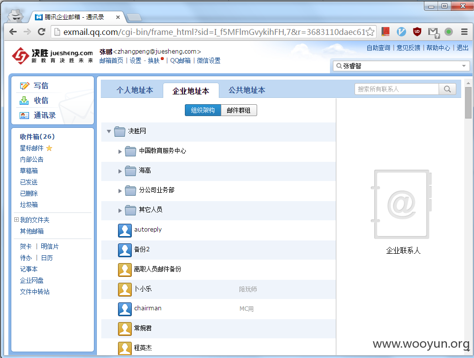
Task: Open 微信设置 link
Action: (208, 60)
